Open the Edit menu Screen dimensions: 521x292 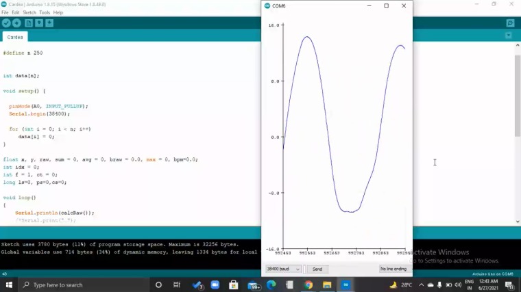(x=16, y=12)
